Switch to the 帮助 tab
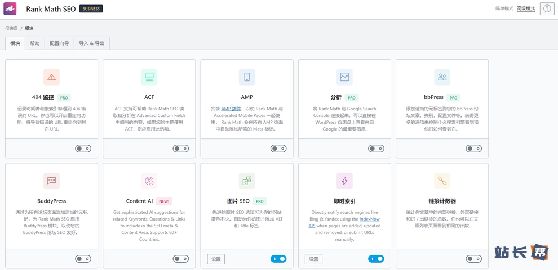The image size is (558, 270). [x=35, y=43]
